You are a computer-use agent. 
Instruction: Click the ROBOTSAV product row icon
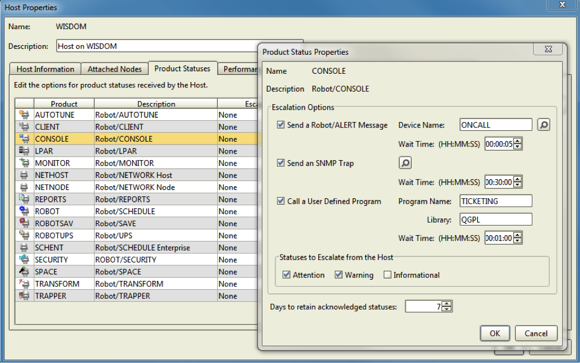click(24, 224)
